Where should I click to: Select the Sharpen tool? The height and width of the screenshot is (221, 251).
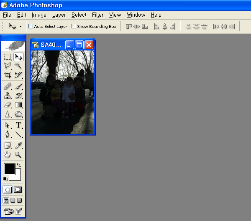tap(8, 114)
